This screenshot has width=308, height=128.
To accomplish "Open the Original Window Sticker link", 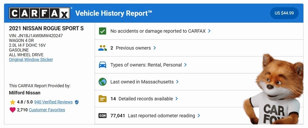I will pos(31,59).
